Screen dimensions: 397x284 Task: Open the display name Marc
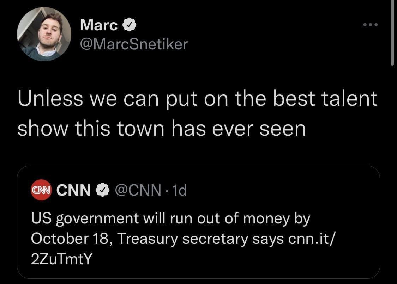click(99, 25)
